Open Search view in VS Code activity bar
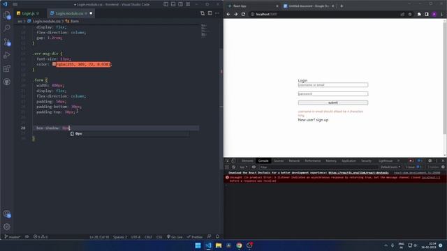This screenshot has height=251, width=447. click(7, 28)
